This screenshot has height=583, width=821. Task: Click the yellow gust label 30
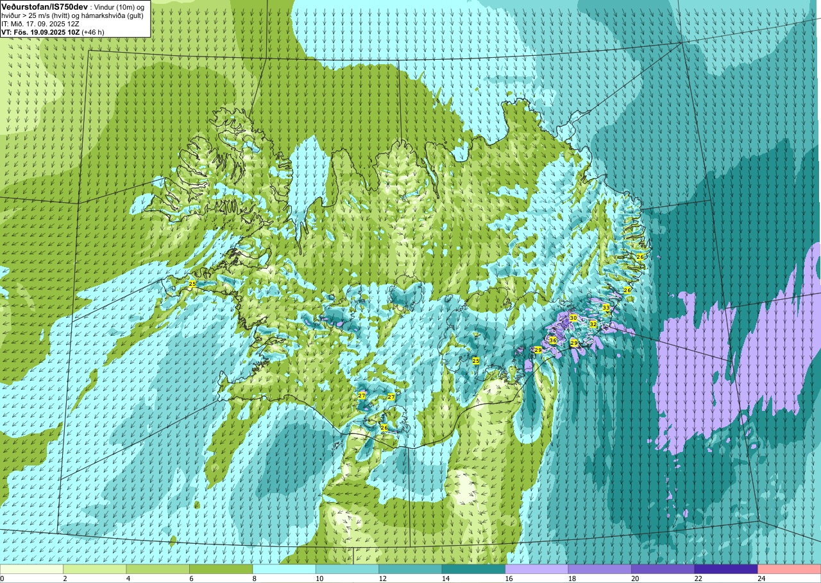573,318
